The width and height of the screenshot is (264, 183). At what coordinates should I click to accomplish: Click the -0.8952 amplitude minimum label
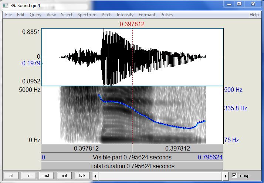point(30,81)
